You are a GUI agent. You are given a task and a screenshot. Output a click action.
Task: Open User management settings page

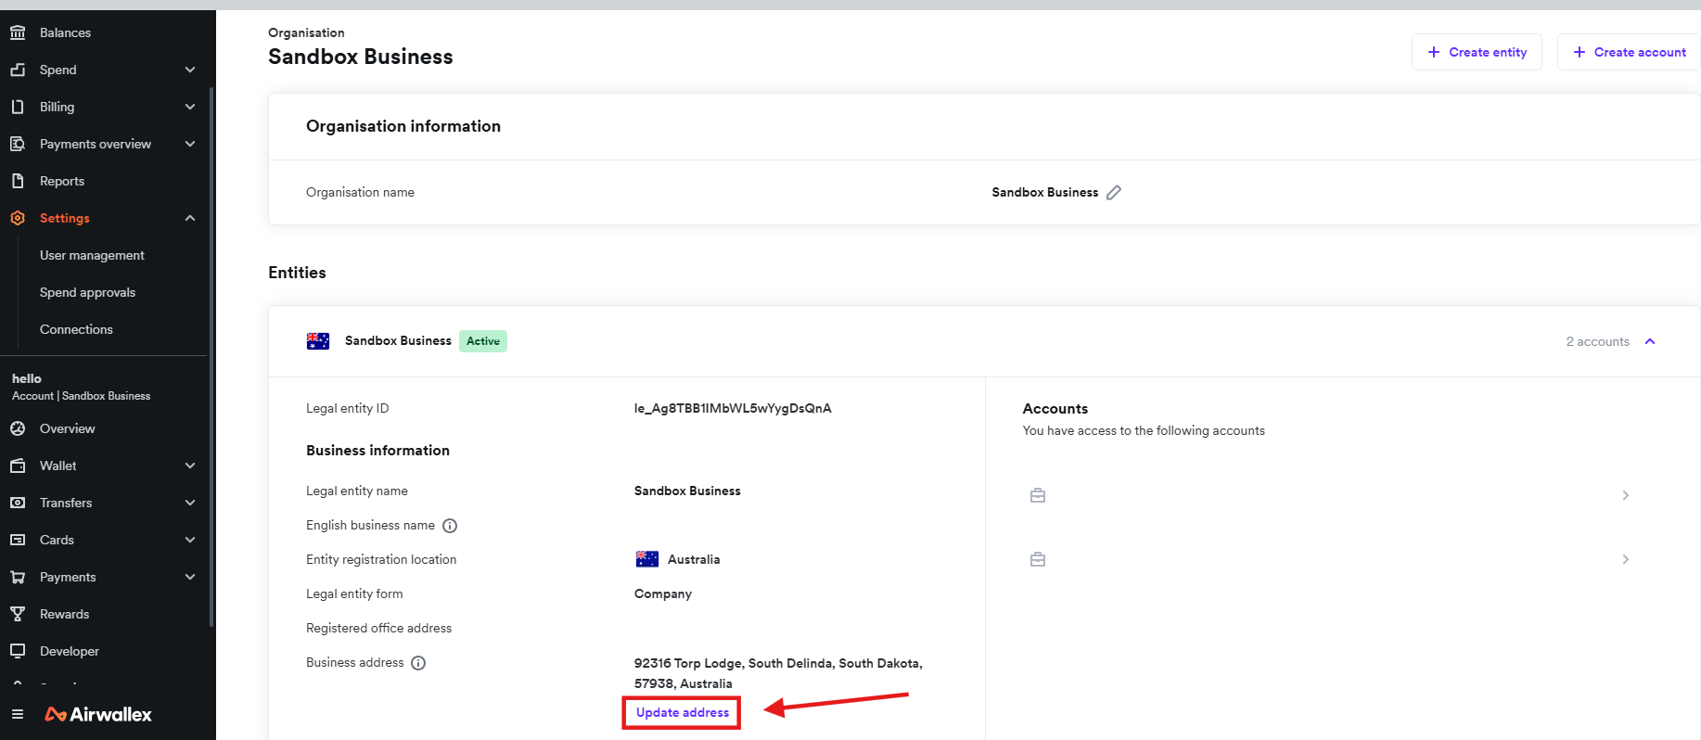[x=92, y=255]
